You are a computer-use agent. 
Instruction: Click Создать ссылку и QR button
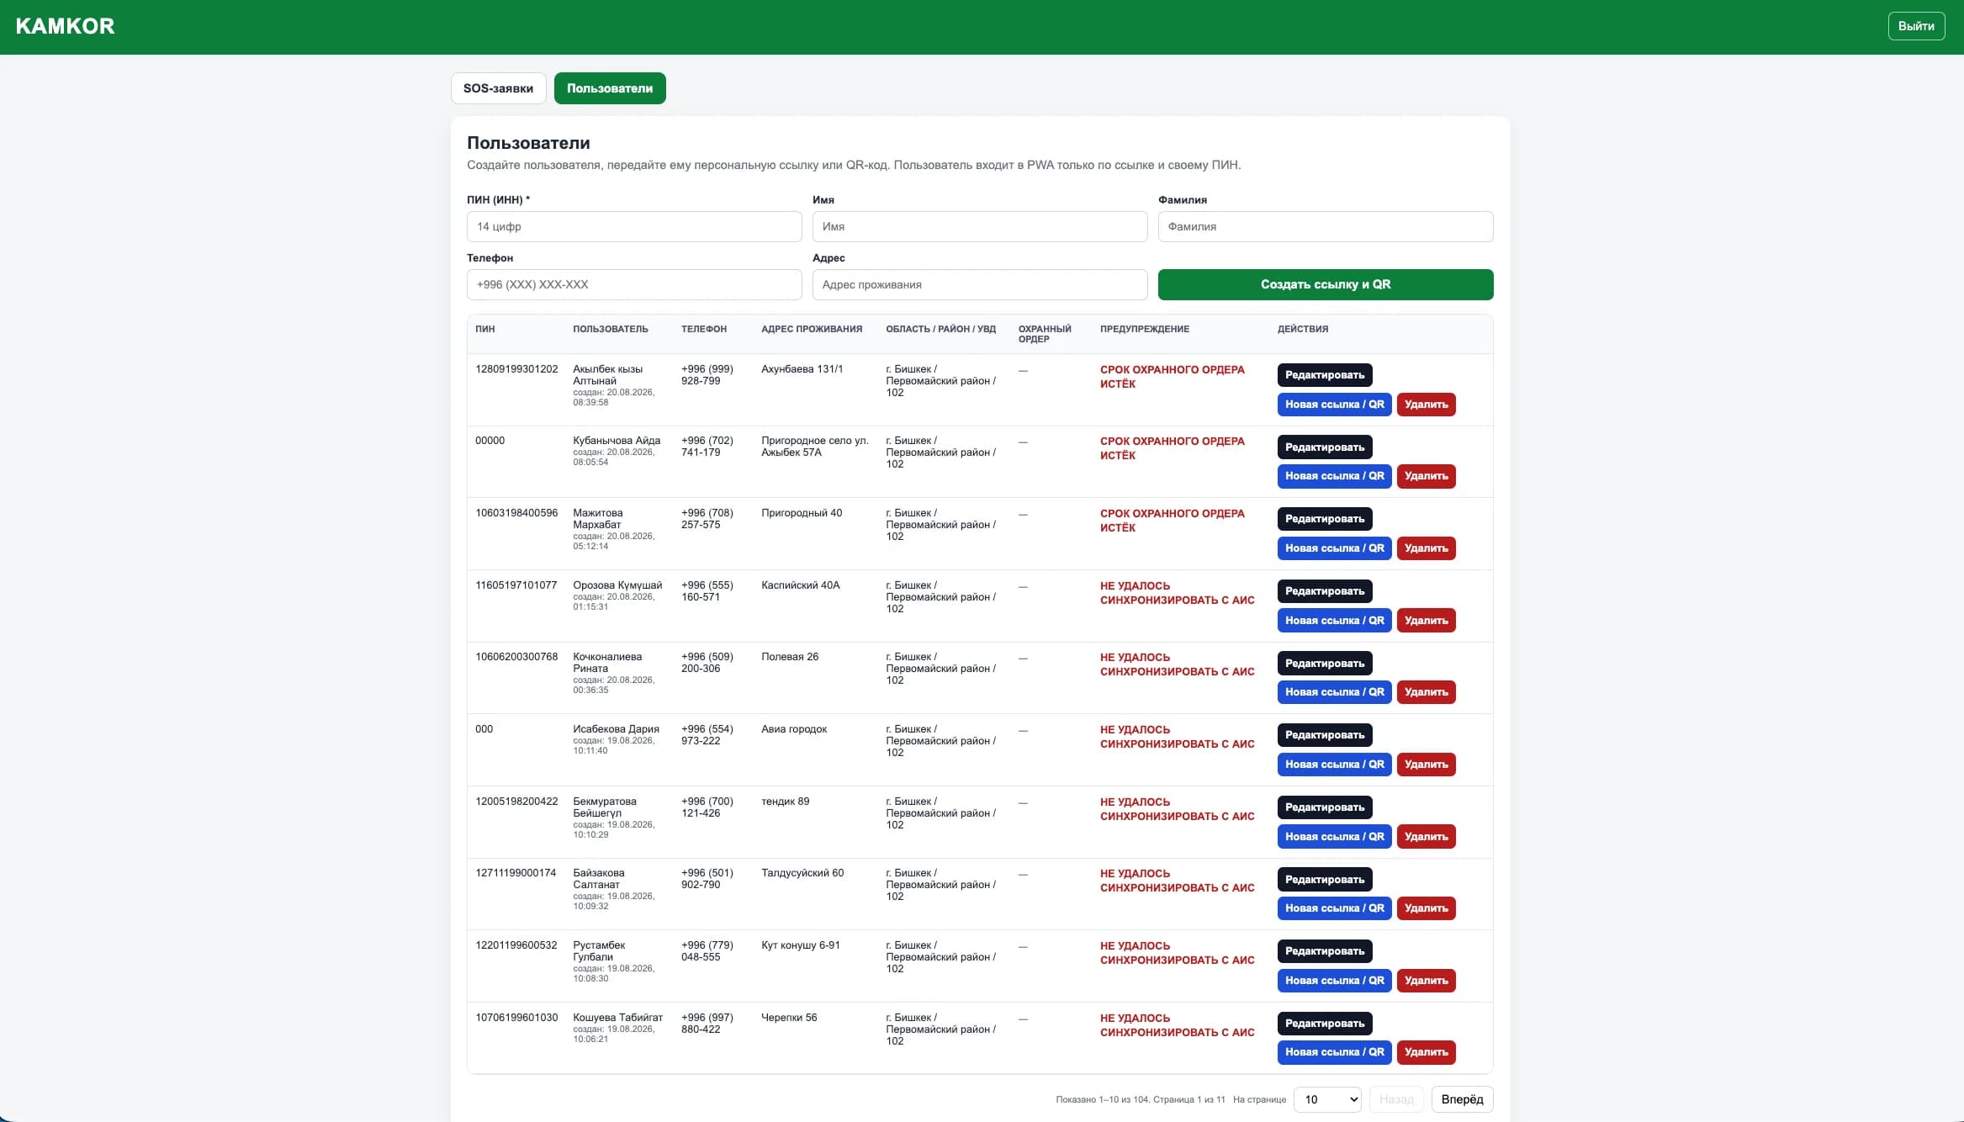pyautogui.click(x=1326, y=284)
